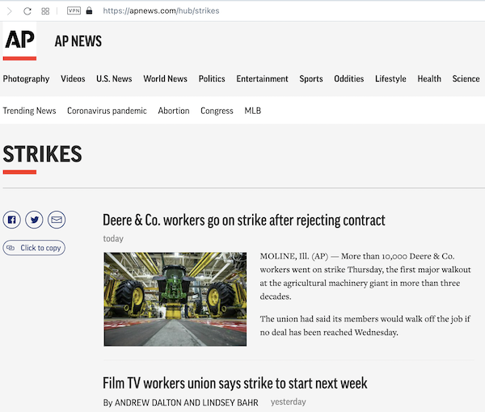Click the 'The union had said' paragraph
The image size is (485, 412).
pyautogui.click(x=365, y=326)
